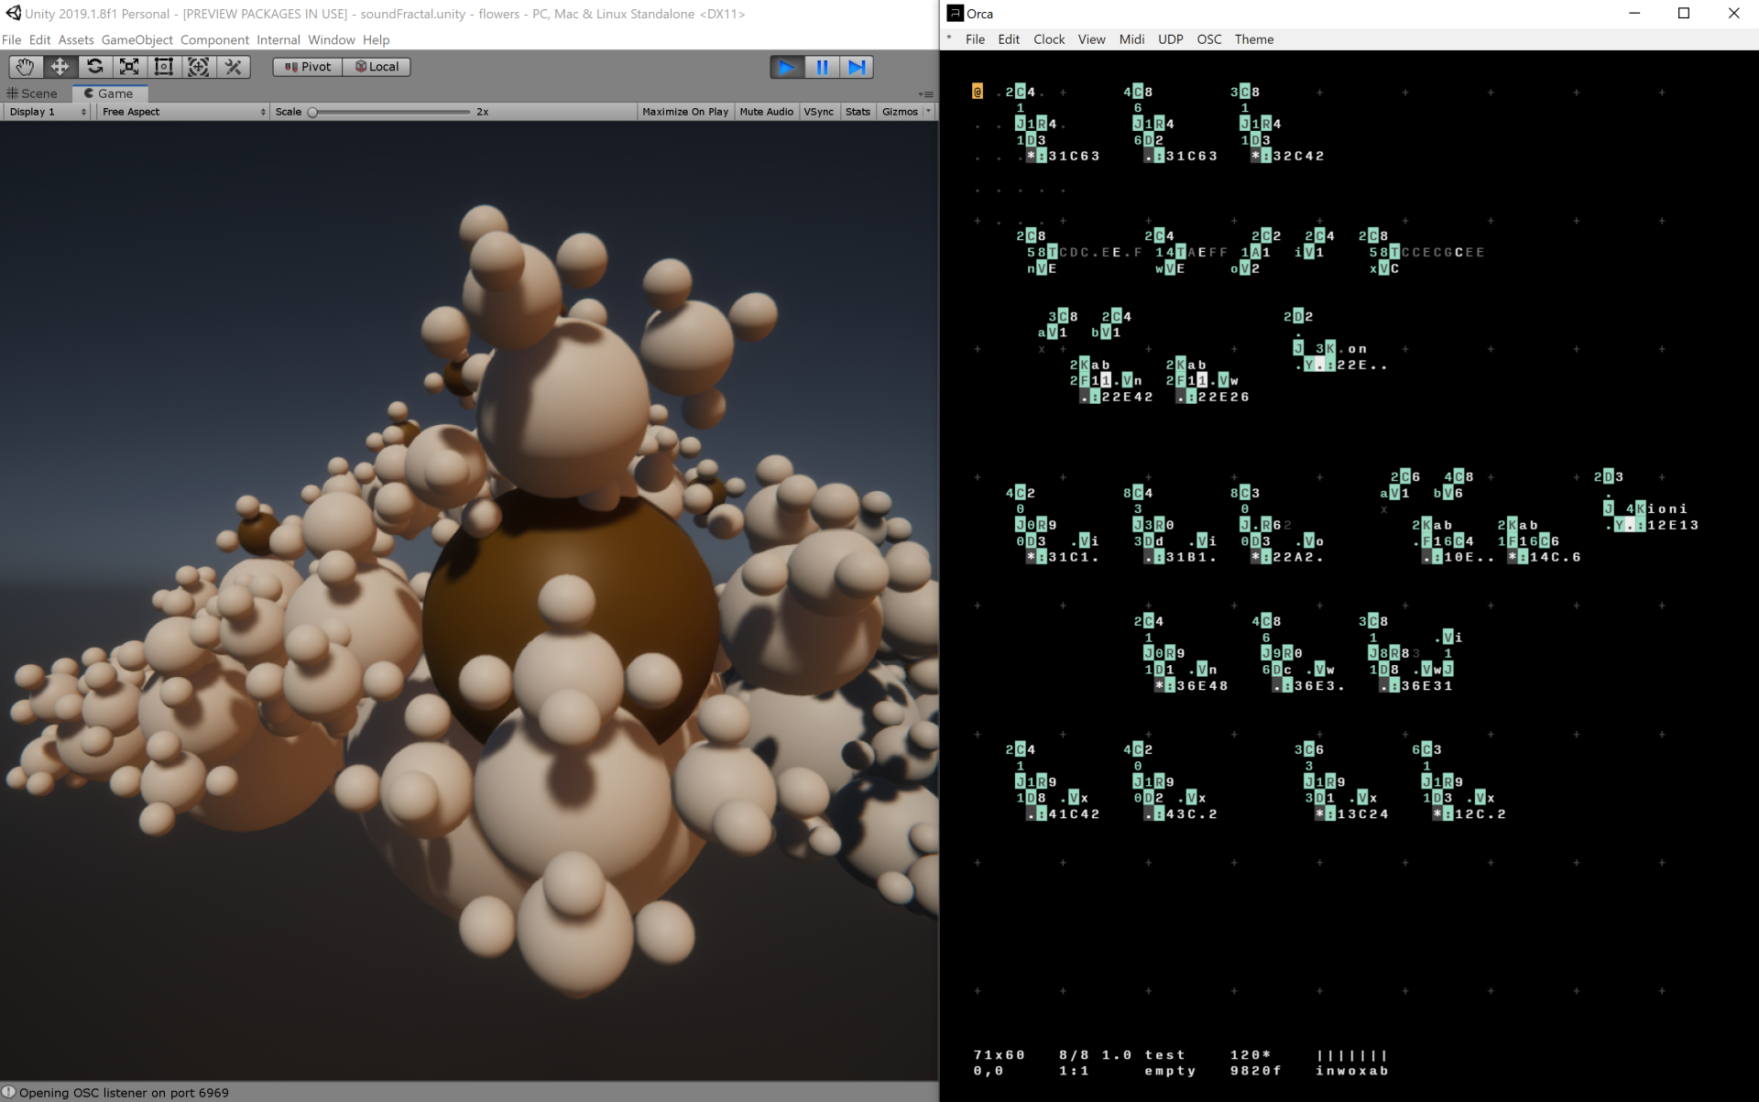Open Orca OSC menu
Viewport: 1759px width, 1102px height.
click(x=1209, y=39)
